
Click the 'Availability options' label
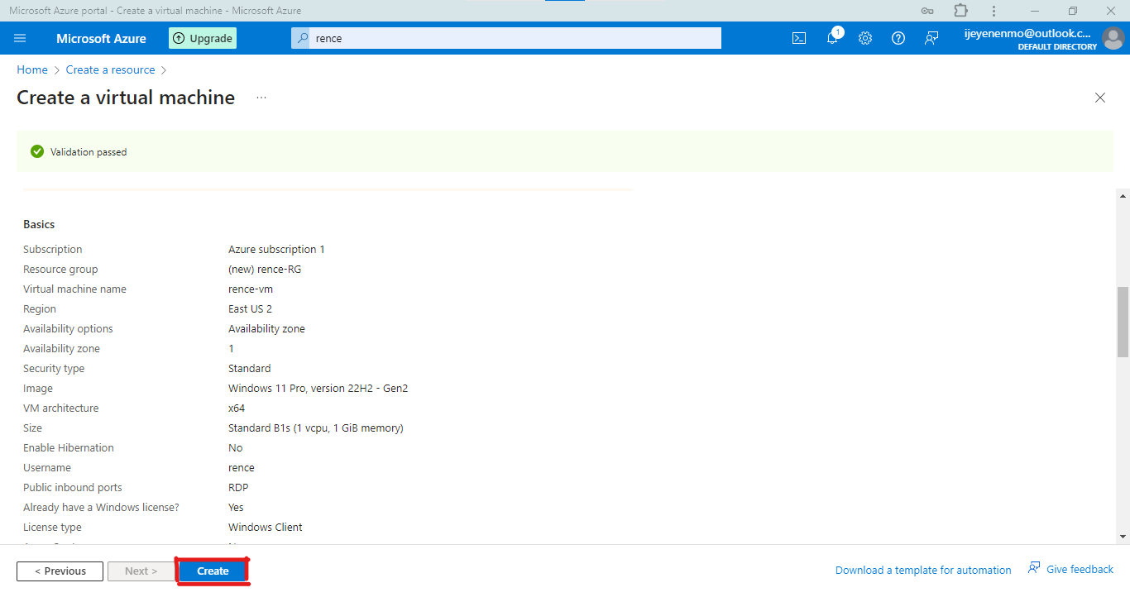tap(68, 329)
